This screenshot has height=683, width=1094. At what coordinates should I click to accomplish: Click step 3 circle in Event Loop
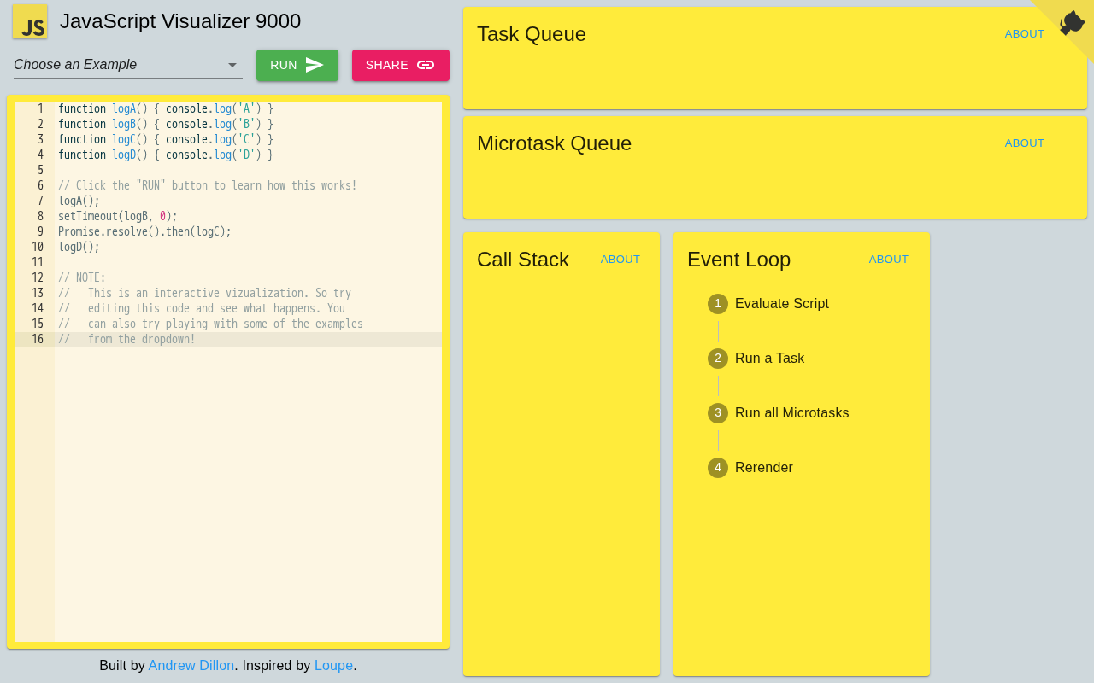pyautogui.click(x=718, y=413)
